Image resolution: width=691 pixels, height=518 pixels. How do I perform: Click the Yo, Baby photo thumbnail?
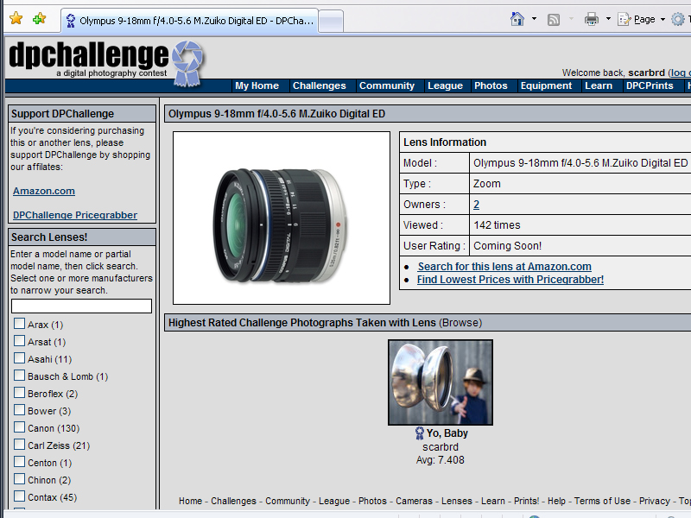click(441, 382)
